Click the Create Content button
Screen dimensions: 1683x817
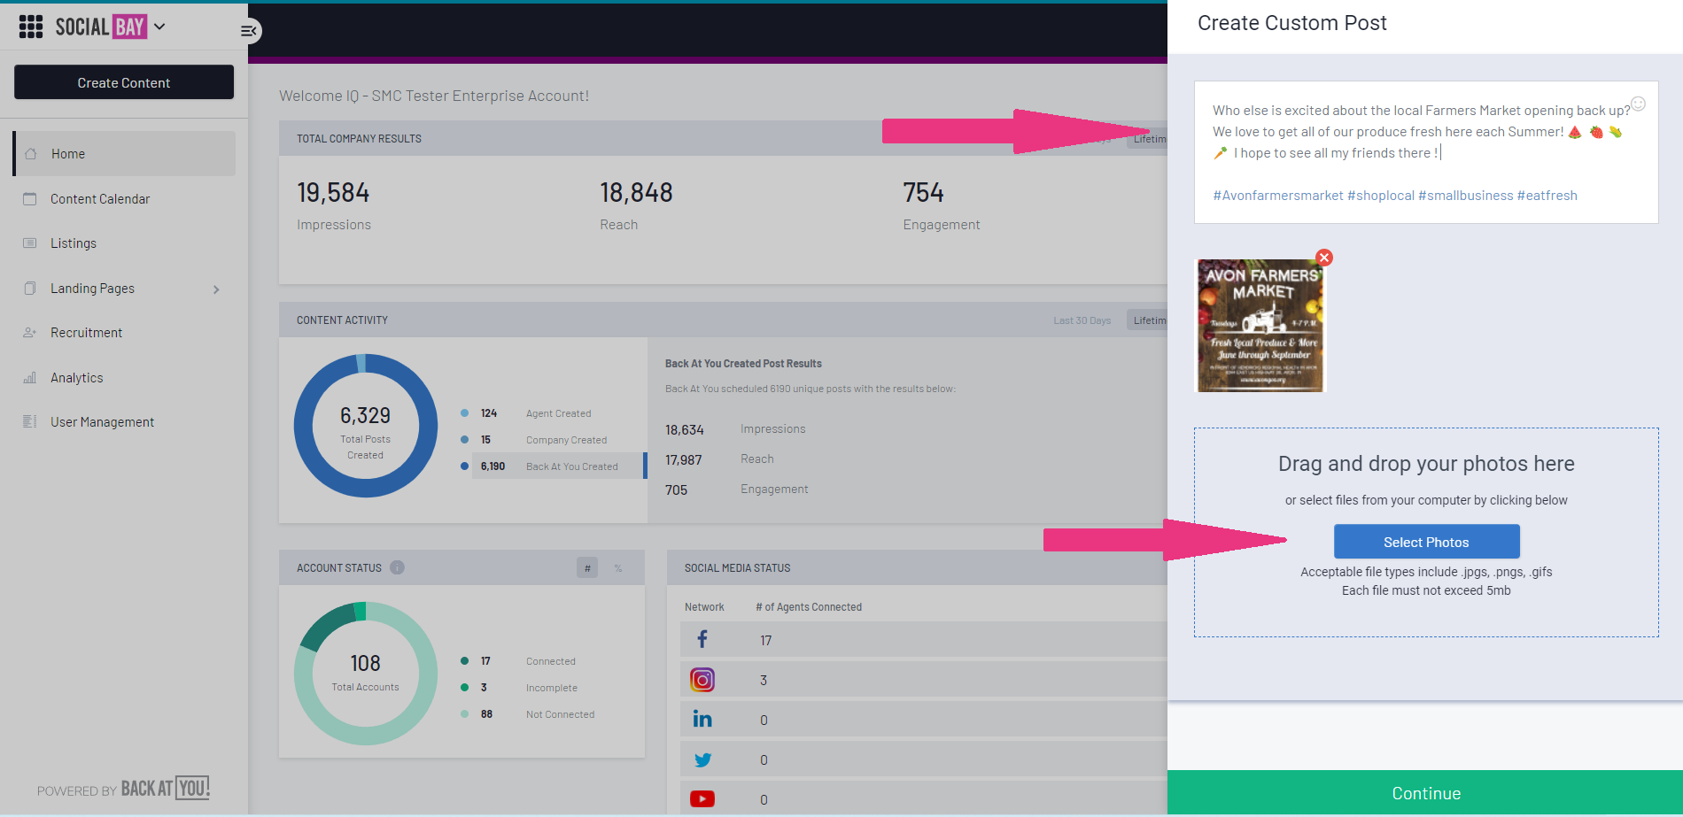[124, 82]
